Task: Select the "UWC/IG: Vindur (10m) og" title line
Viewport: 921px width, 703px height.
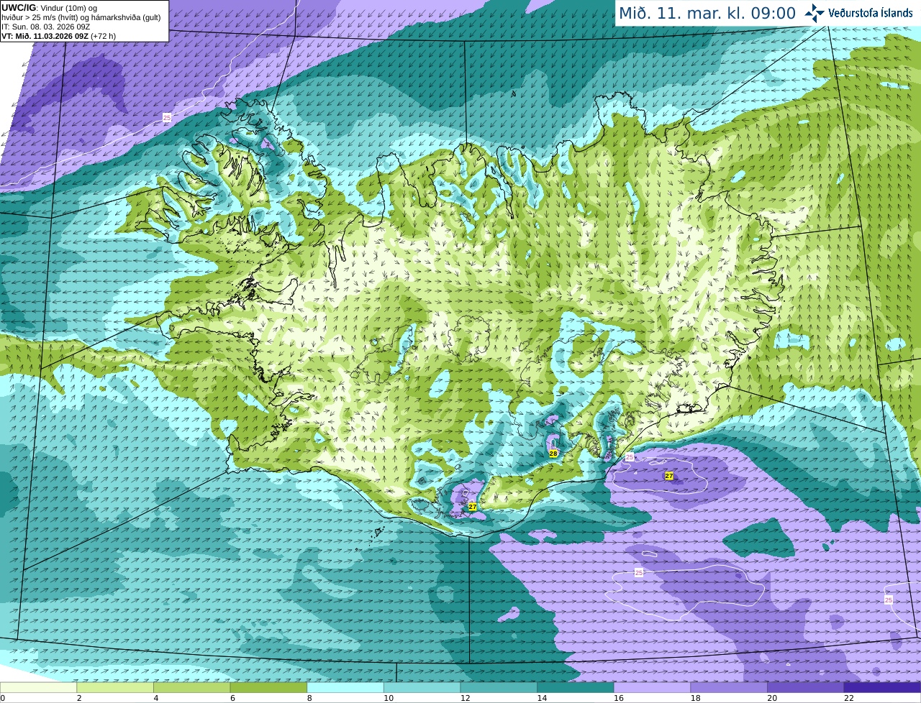Action: 49,8
